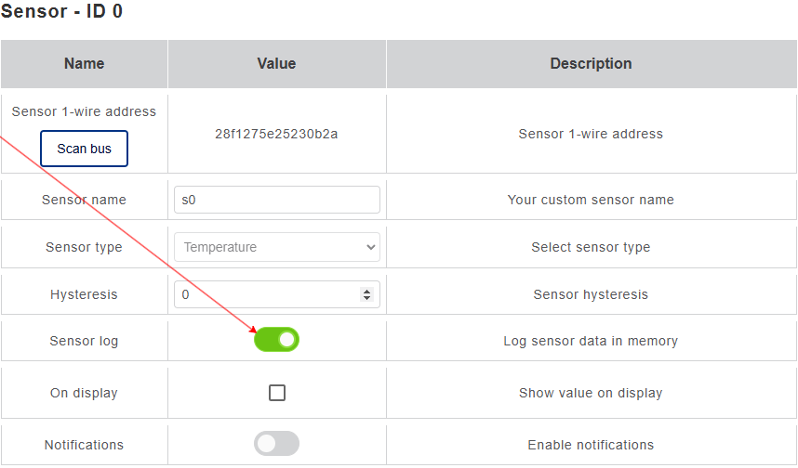Increase Hysteresis with the up arrow
The image size is (798, 468).
pyautogui.click(x=366, y=291)
